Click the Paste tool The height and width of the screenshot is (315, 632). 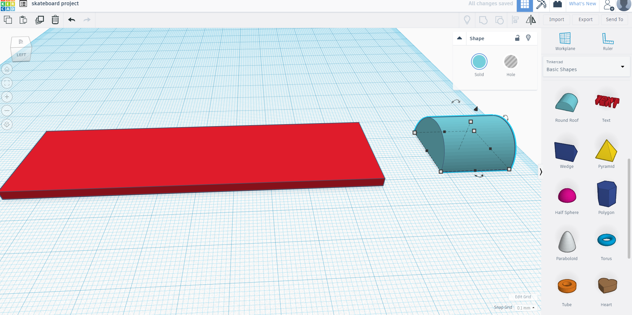[x=23, y=20]
